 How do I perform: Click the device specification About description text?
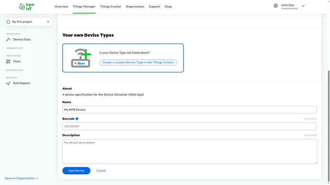pyautogui.click(x=103, y=95)
